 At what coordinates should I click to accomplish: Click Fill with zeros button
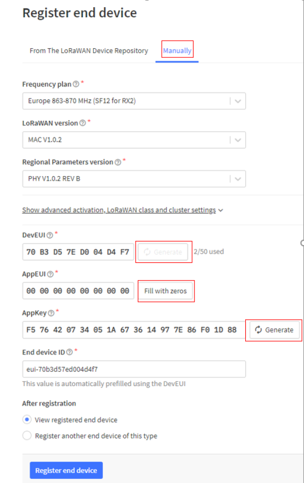coord(165,291)
